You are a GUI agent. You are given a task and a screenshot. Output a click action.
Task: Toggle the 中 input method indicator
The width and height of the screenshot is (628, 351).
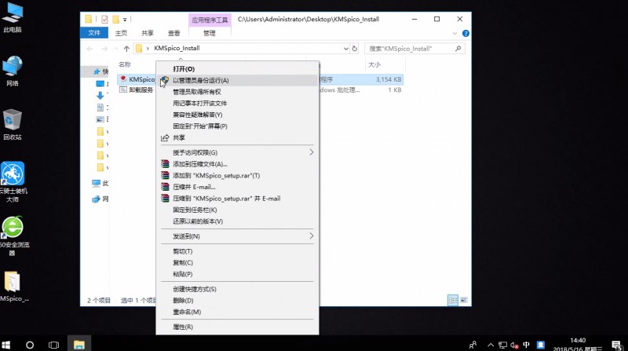pos(526,345)
